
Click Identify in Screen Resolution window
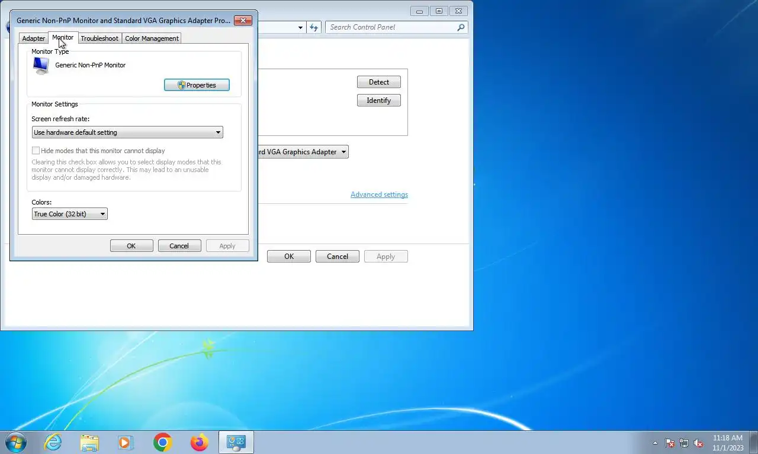[379, 100]
